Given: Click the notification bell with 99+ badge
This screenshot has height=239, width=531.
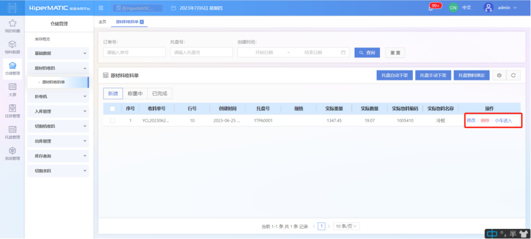Looking at the screenshot, I should coord(432,8).
